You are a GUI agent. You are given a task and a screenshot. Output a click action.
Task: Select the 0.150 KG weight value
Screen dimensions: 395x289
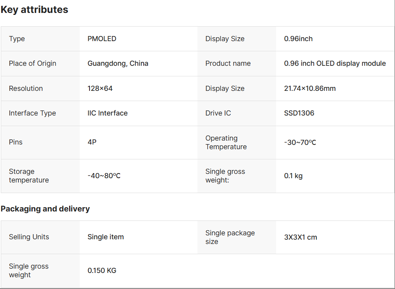click(x=102, y=271)
